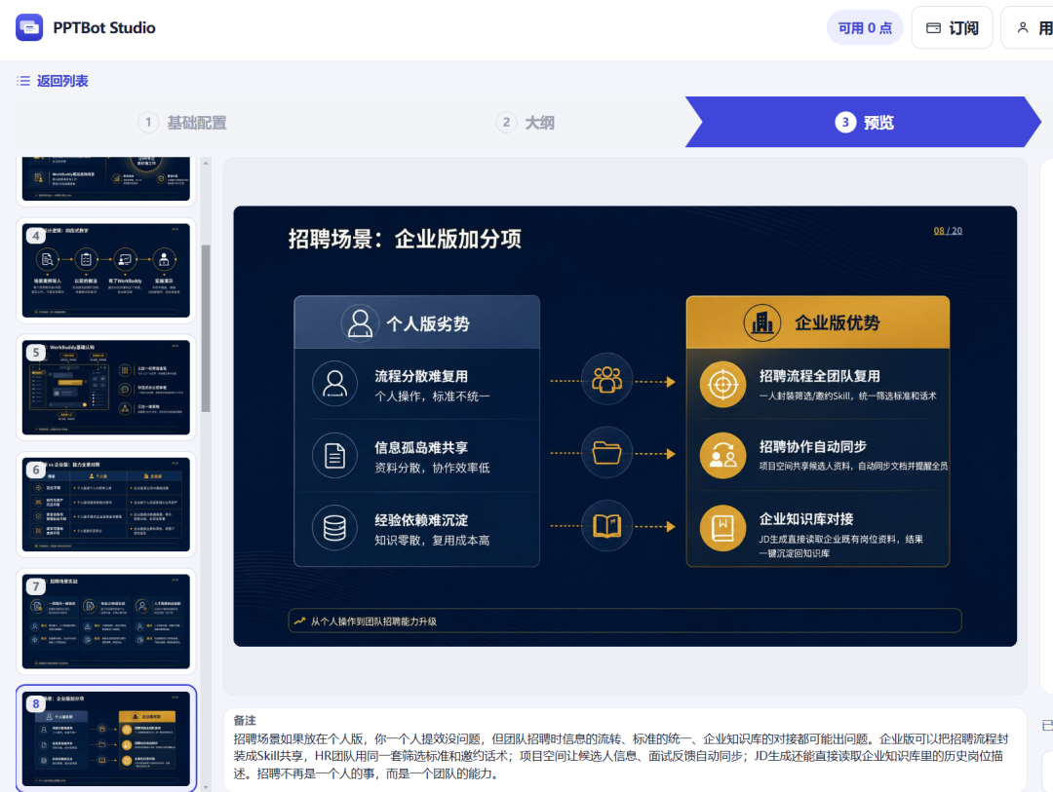Click the scrollbar up arrow in slide list
This screenshot has height=792, width=1053.
(x=206, y=163)
